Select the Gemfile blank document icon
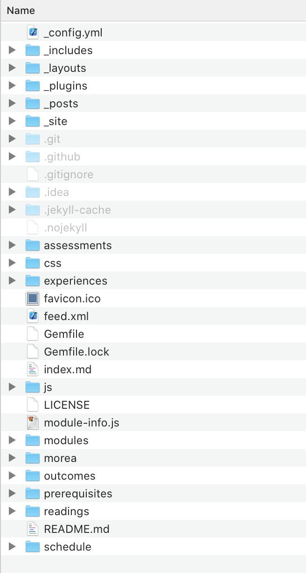Screen dimensions: 306x573 pyautogui.click(x=32, y=334)
